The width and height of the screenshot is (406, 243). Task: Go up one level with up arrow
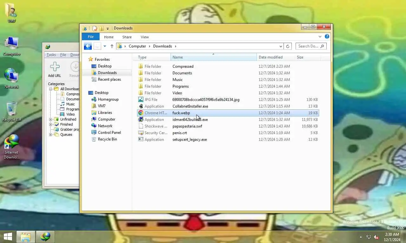click(112, 46)
